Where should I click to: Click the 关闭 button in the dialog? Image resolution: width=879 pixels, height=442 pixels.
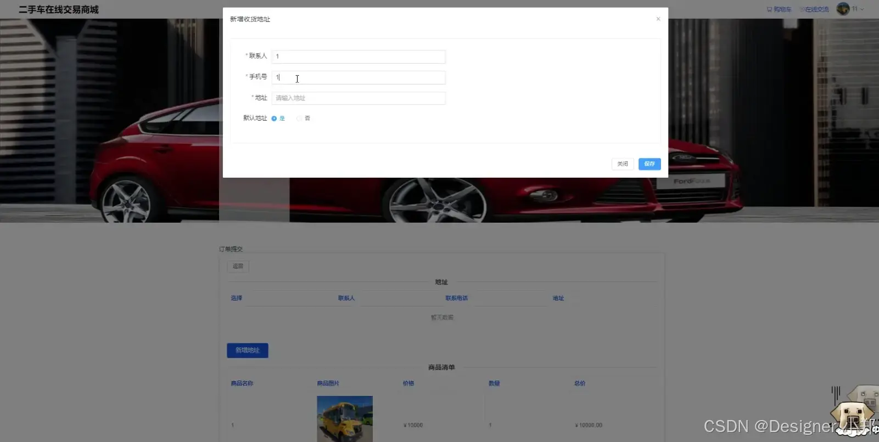tap(623, 164)
